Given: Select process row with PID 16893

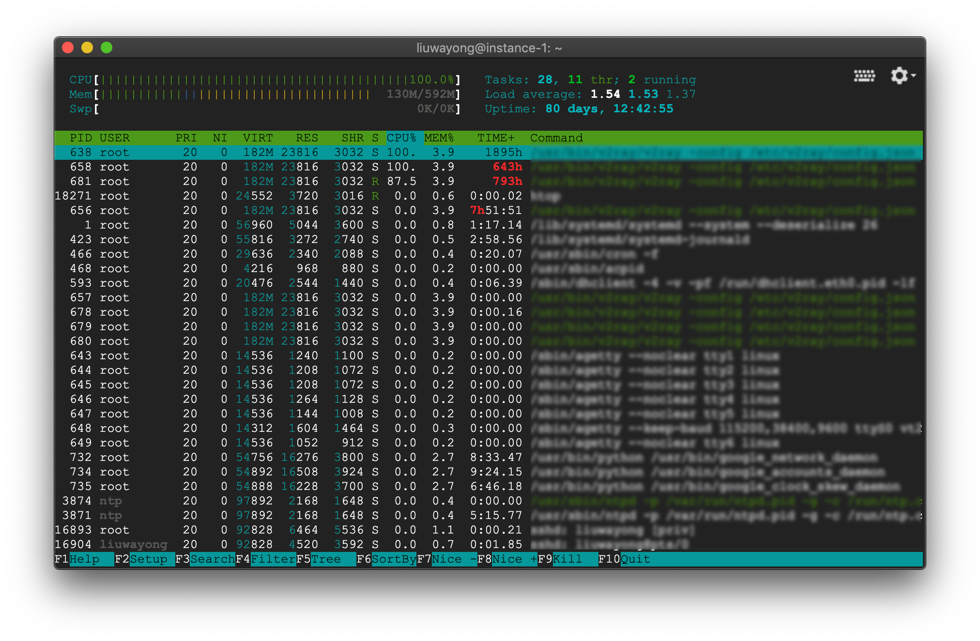Looking at the screenshot, I should (489, 530).
